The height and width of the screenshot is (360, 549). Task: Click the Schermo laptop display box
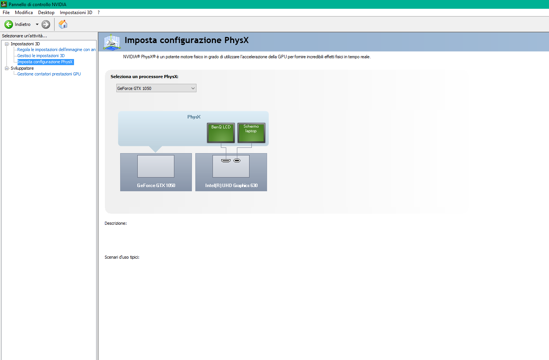pyautogui.click(x=251, y=133)
